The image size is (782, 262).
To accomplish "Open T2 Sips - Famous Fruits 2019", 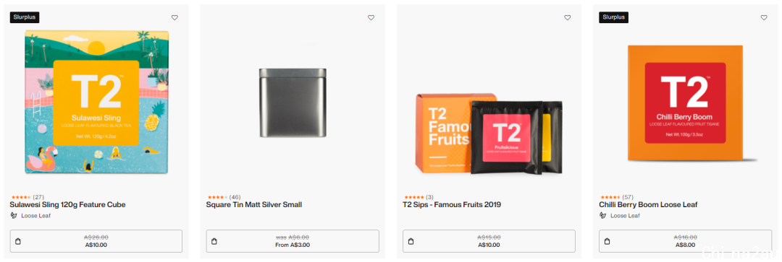I will tap(452, 205).
